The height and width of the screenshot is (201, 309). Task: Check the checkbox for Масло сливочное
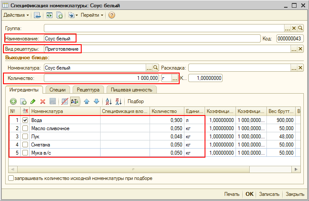tap(25, 128)
